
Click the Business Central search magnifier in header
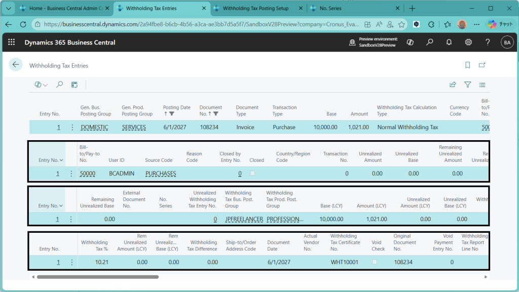pos(430,43)
